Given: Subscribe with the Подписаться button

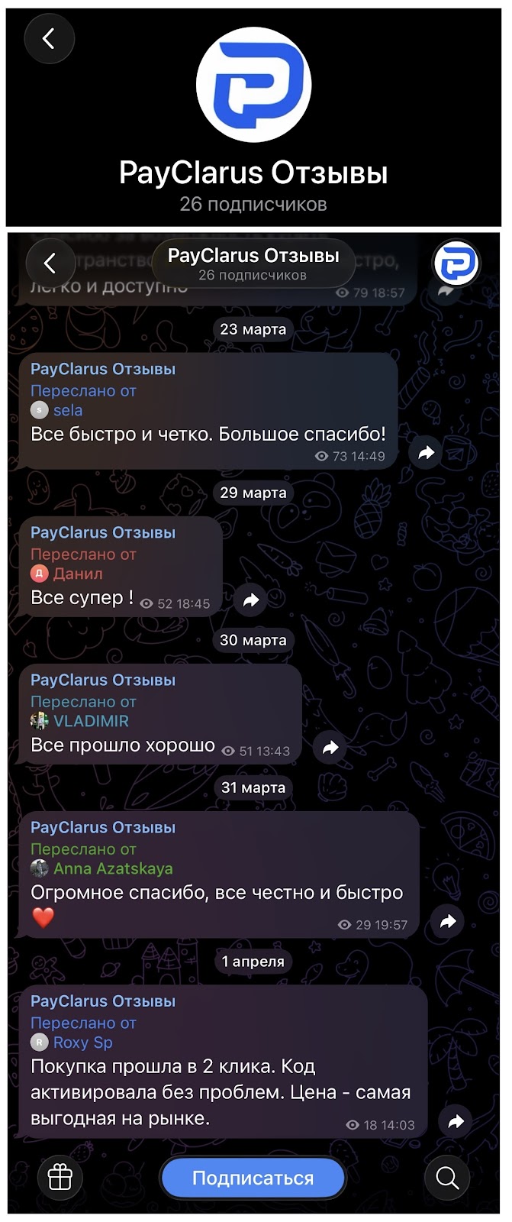Looking at the screenshot, I should click(x=253, y=1178).
